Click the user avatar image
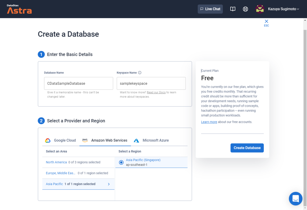 (x=260, y=9)
